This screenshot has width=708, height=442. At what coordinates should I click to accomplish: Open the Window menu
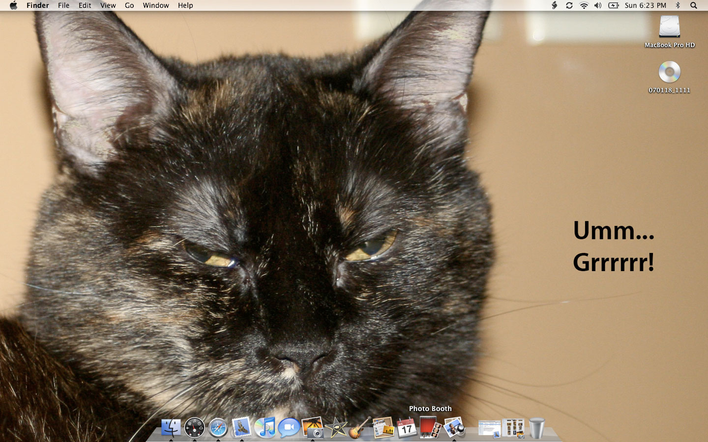click(156, 5)
